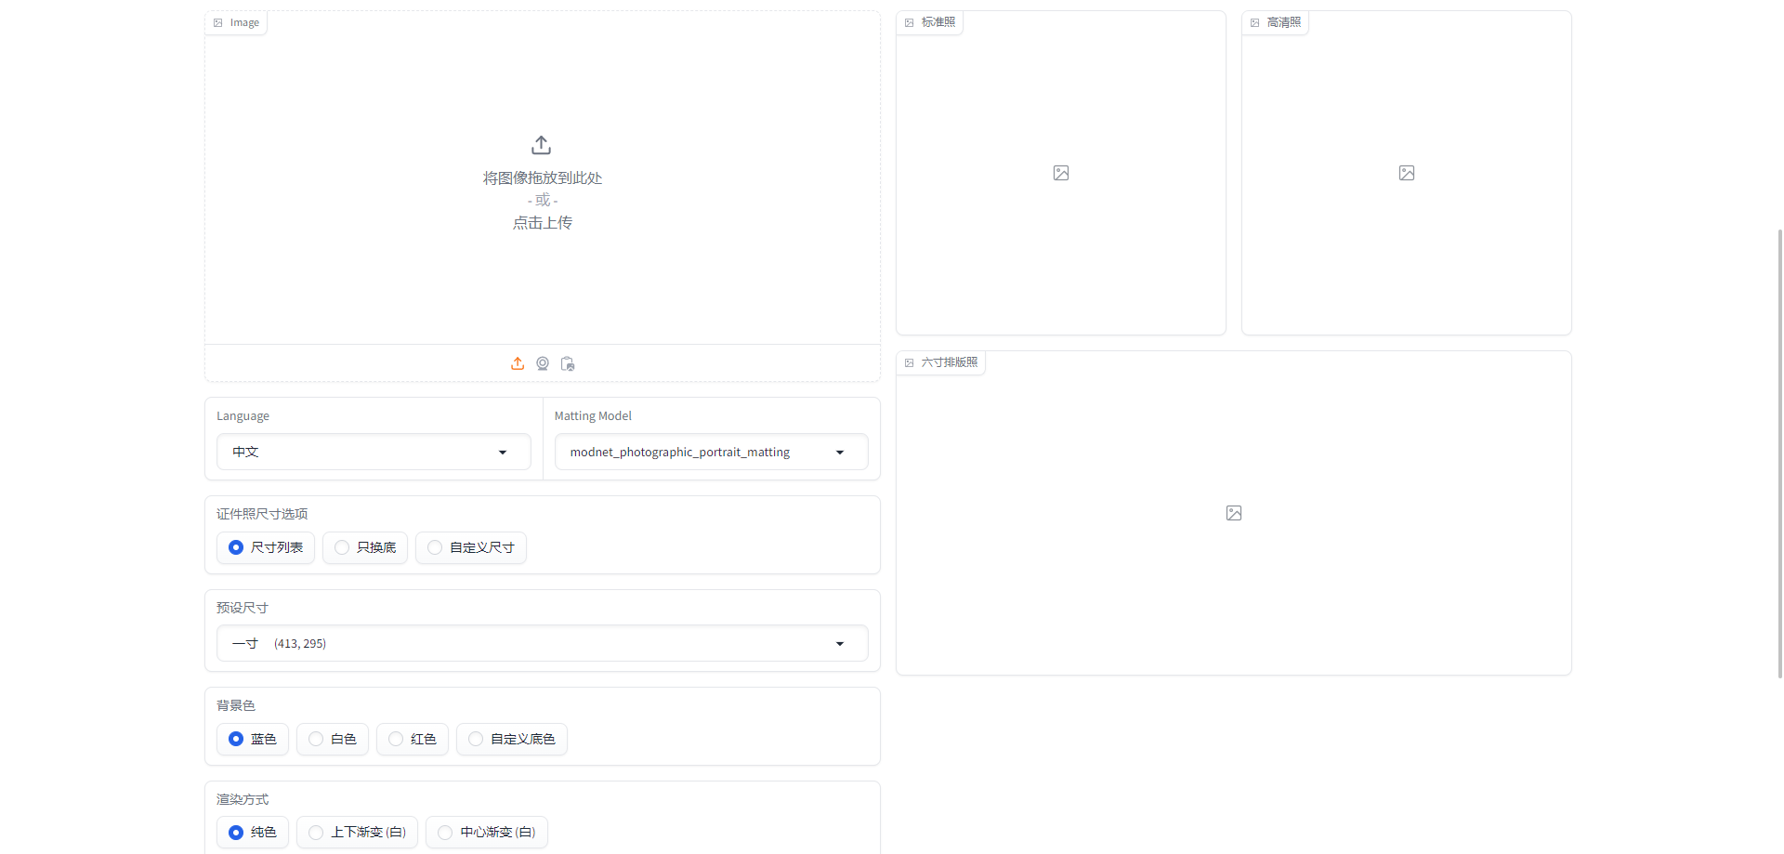The width and height of the screenshot is (1784, 854).
Task: Choose 自定义底色 background option
Action: pos(512,739)
